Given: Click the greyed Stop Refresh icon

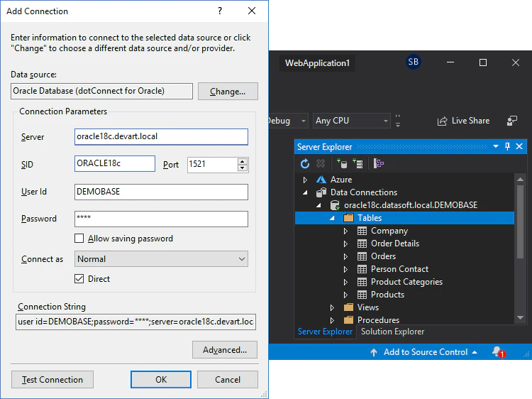Looking at the screenshot, I should tap(321, 164).
